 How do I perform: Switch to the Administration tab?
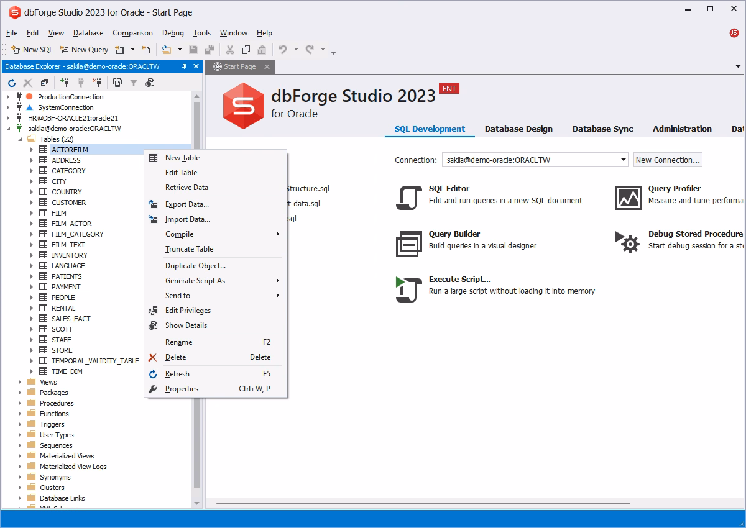pyautogui.click(x=682, y=129)
